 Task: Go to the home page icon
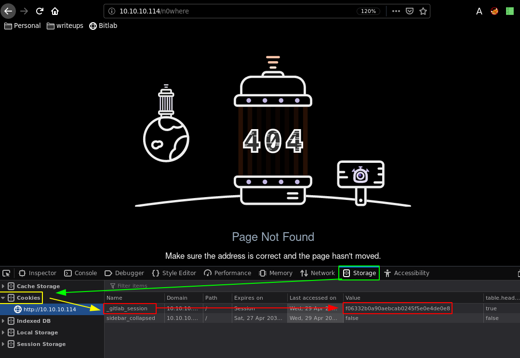click(55, 11)
